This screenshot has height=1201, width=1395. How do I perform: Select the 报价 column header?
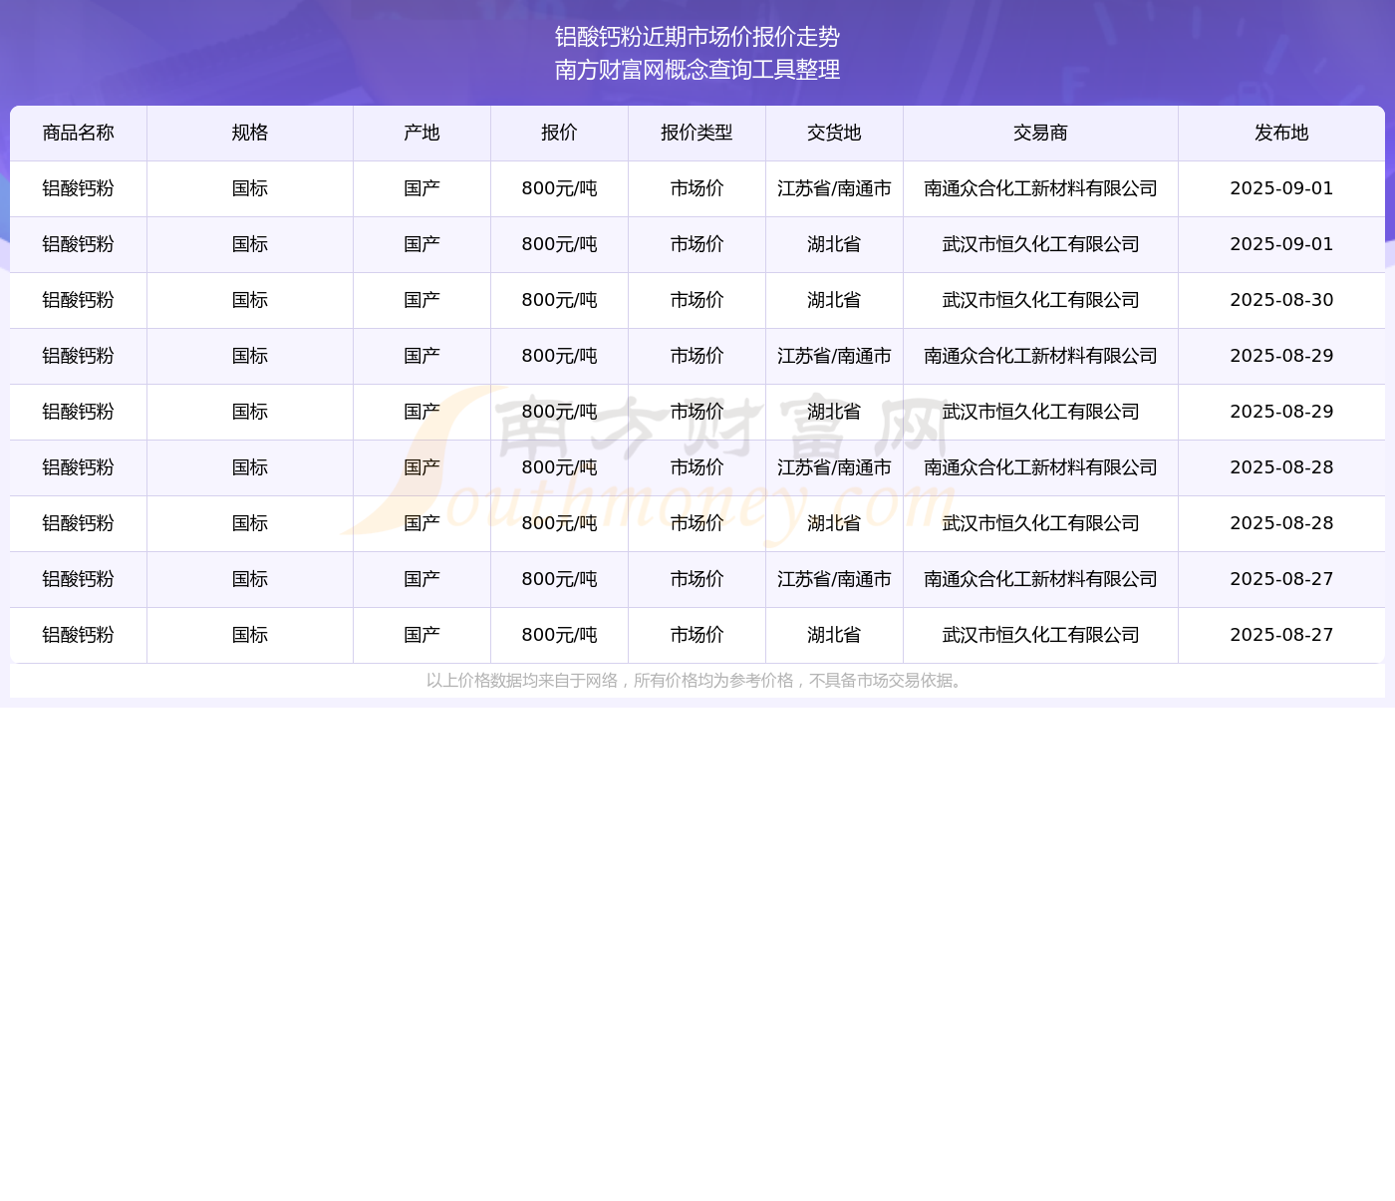pos(559,133)
